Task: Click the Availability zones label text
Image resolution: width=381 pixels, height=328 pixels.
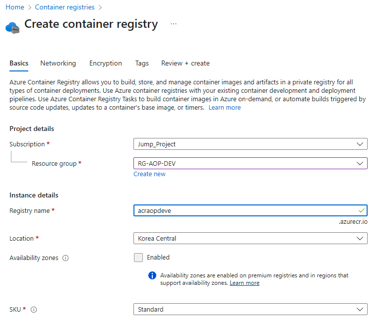Action: [x=34, y=258]
